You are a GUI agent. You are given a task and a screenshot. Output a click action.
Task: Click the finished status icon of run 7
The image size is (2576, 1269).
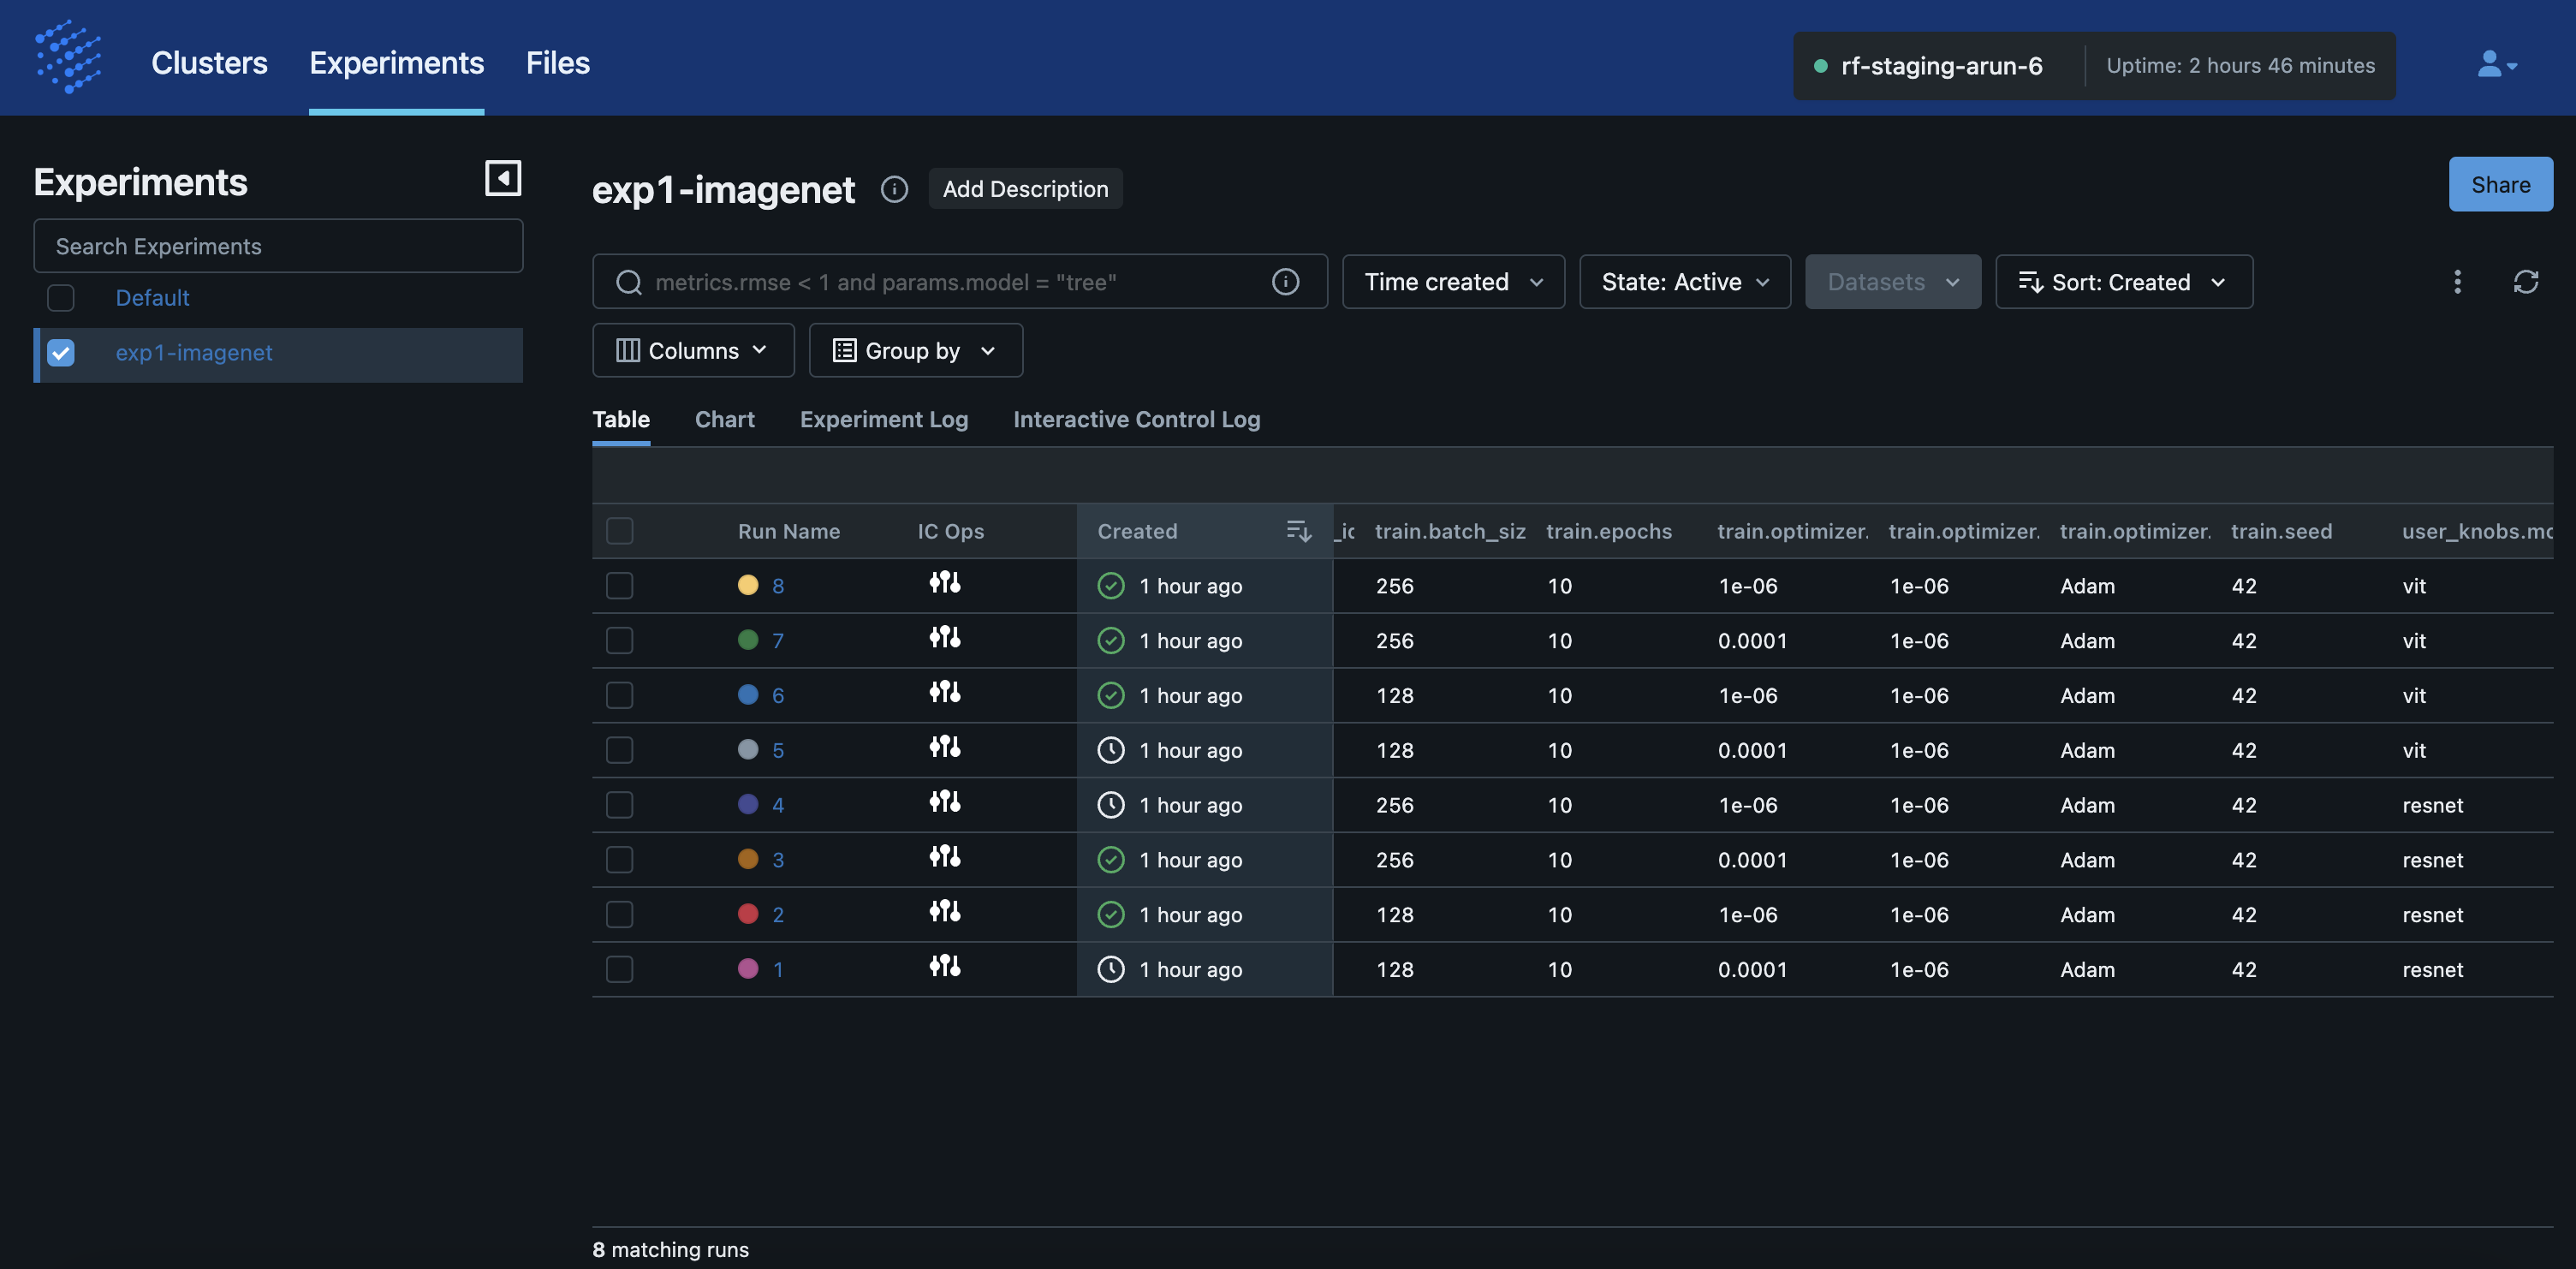pos(1111,641)
